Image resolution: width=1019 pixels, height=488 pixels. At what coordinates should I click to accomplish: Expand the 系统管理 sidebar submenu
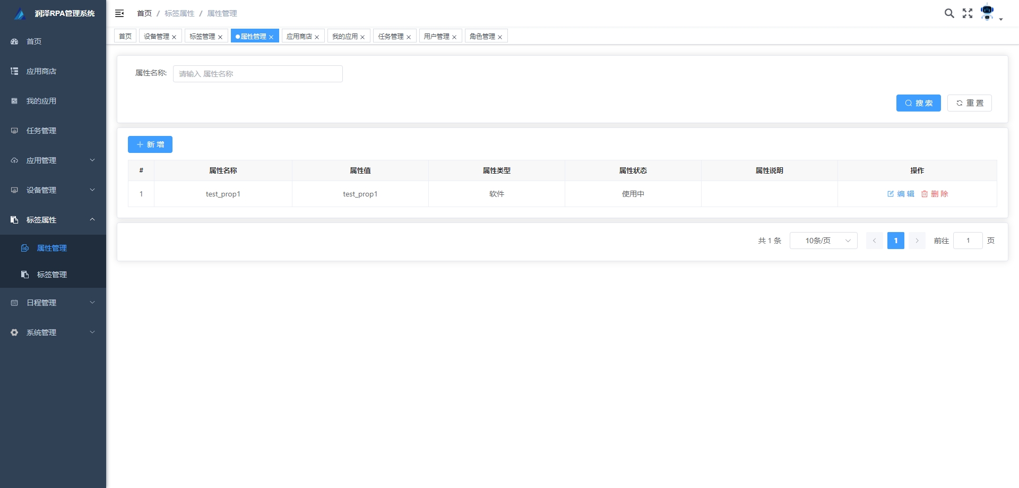[53, 332]
